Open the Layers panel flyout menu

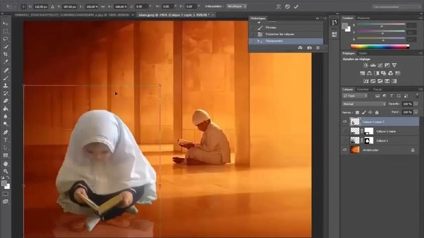click(x=420, y=89)
